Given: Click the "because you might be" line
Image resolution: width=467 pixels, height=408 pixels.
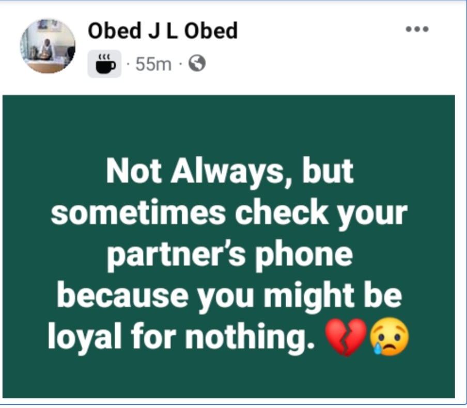Looking at the screenshot, I should click(x=229, y=297).
